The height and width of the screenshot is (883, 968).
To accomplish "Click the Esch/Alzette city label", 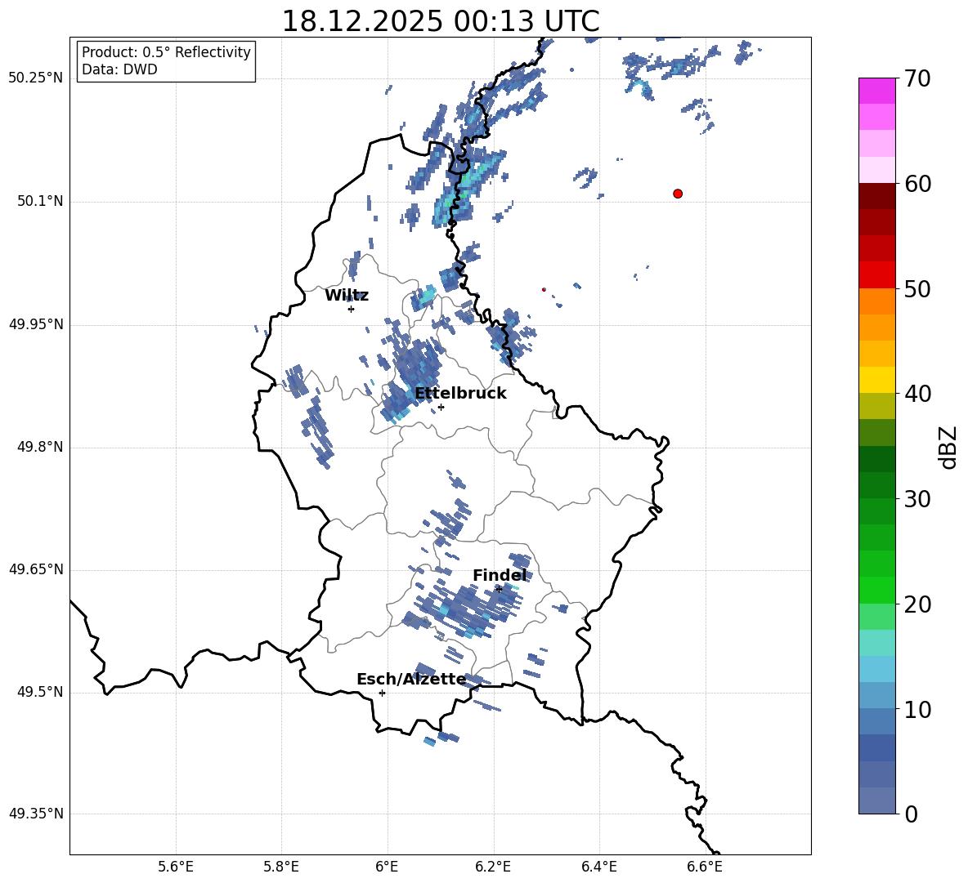I will [411, 679].
